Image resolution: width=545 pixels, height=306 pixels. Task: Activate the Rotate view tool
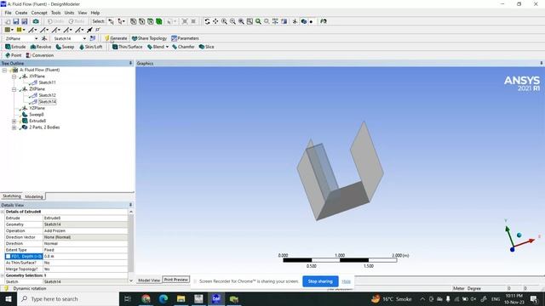click(207, 21)
